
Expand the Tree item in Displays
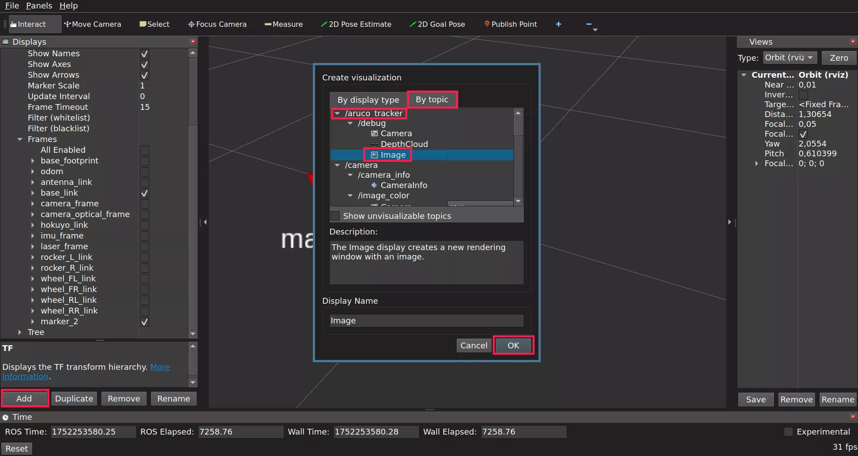point(20,332)
